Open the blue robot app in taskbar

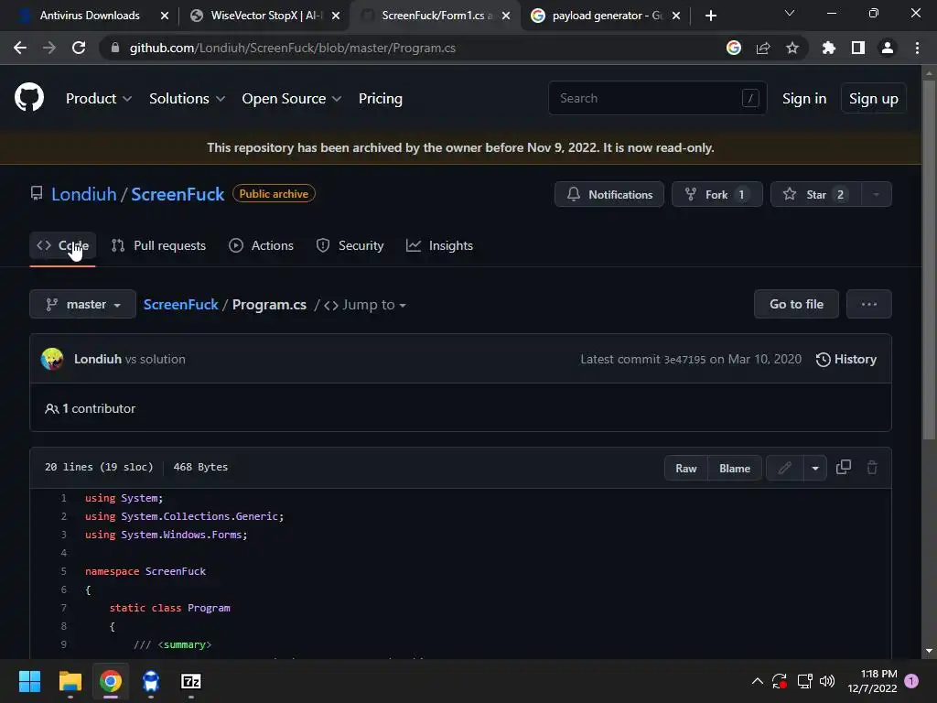(151, 681)
